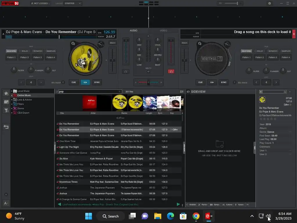Toggle the Match button on deck A

(x=113, y=43)
